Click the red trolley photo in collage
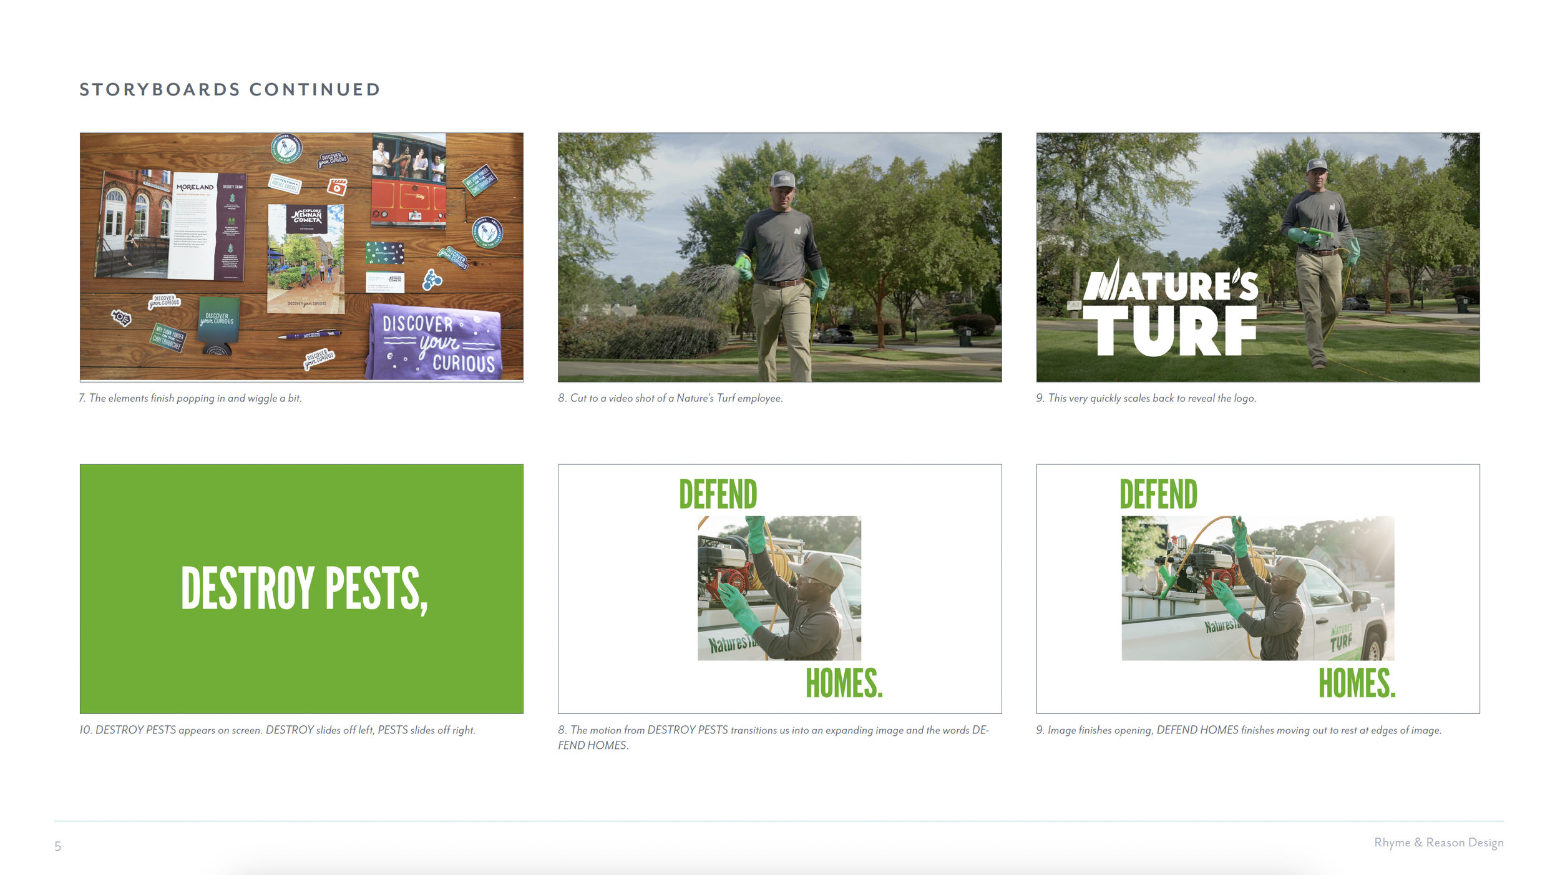 pos(409,180)
